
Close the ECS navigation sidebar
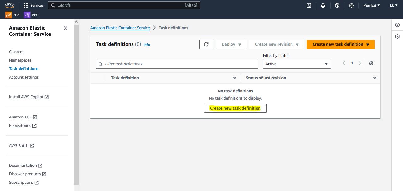(65, 28)
